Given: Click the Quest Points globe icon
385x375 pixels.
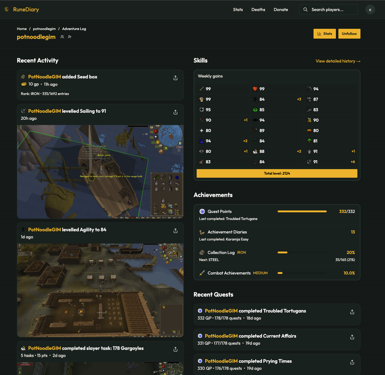Looking at the screenshot, I should tap(202, 211).
